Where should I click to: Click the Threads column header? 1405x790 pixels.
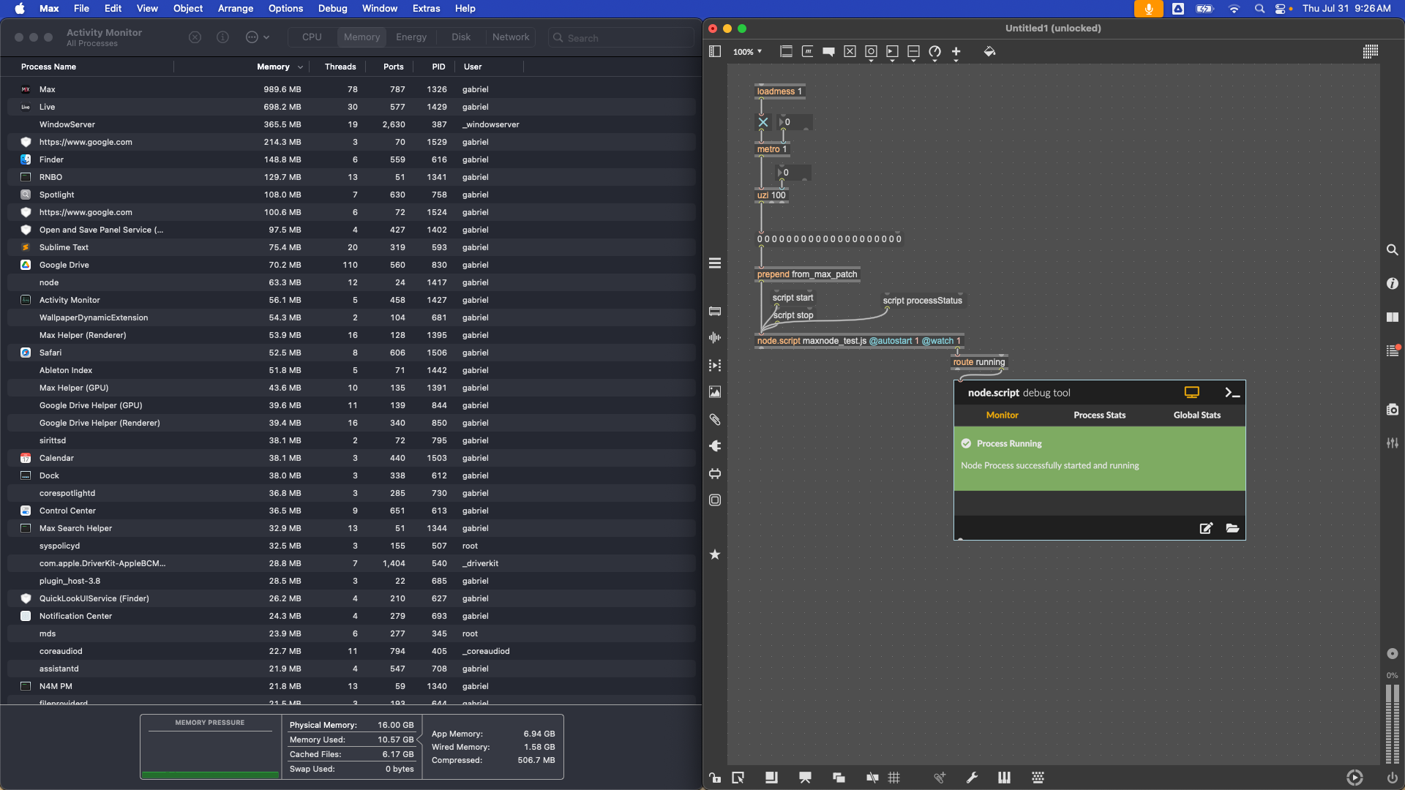pyautogui.click(x=340, y=67)
